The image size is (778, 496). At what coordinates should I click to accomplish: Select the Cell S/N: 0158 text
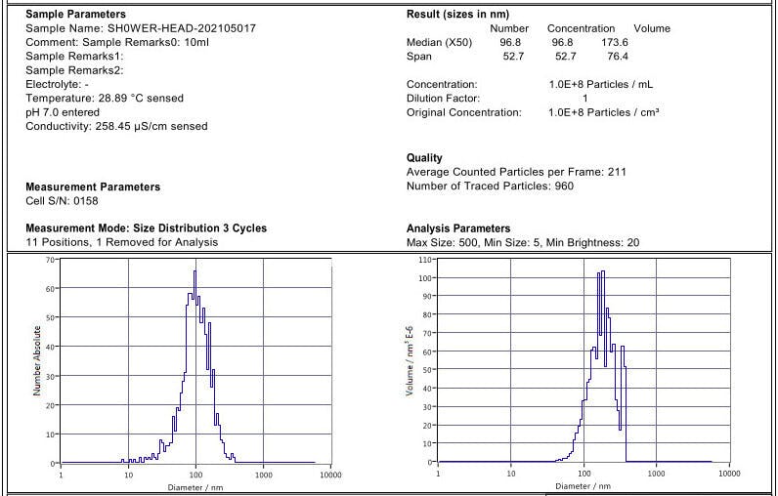(62, 201)
